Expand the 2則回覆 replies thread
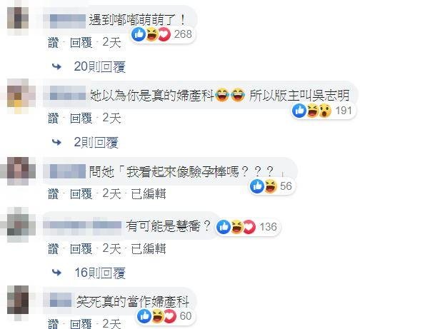The height and width of the screenshot is (329, 425). (96, 143)
